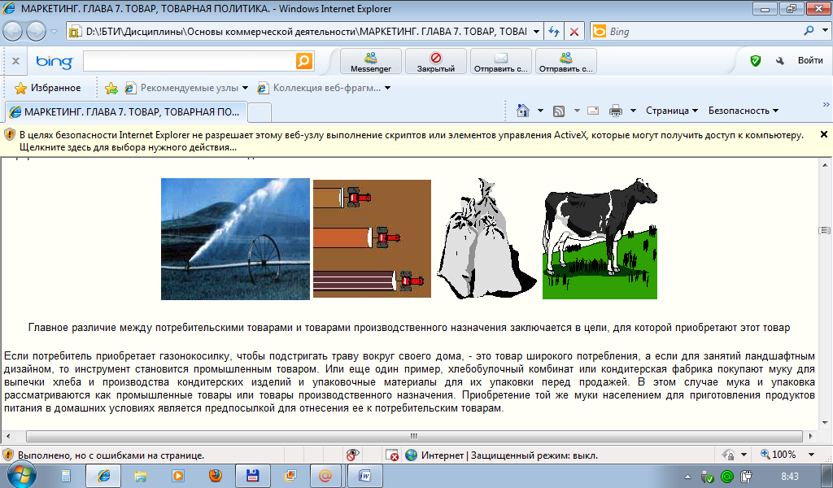This screenshot has height=488, width=833.
Task: Open the Безопасность menu
Action: [744, 111]
